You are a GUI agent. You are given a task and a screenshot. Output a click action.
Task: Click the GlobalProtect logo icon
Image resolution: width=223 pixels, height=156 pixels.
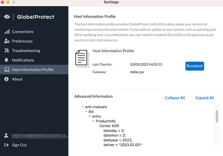pos(7,17)
